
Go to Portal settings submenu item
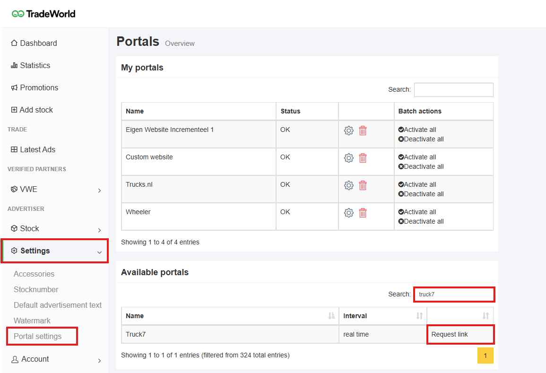click(38, 337)
